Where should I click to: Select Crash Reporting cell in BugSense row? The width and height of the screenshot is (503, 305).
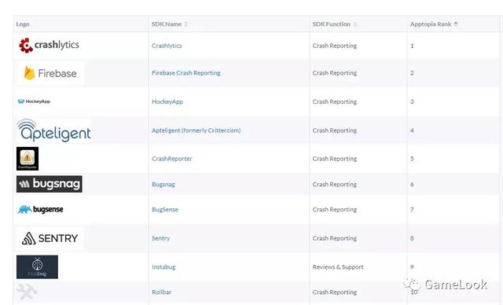click(335, 209)
